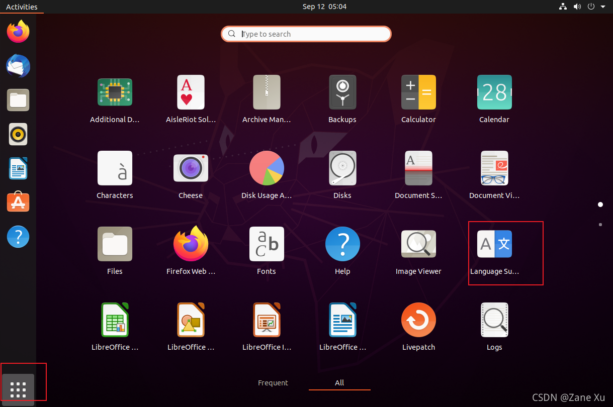
Task: Click the Activities button
Action: coord(22,7)
